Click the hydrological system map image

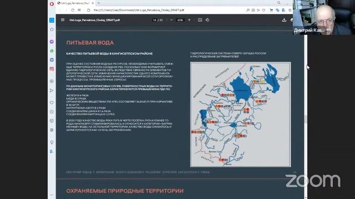pos(240,114)
